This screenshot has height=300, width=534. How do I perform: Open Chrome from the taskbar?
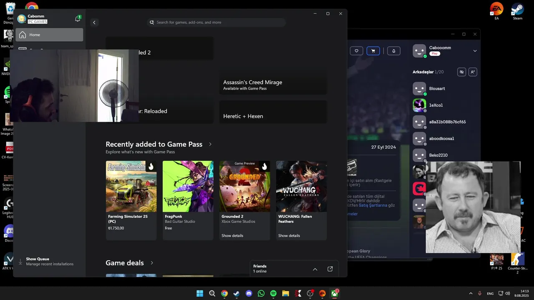[x=224, y=293]
